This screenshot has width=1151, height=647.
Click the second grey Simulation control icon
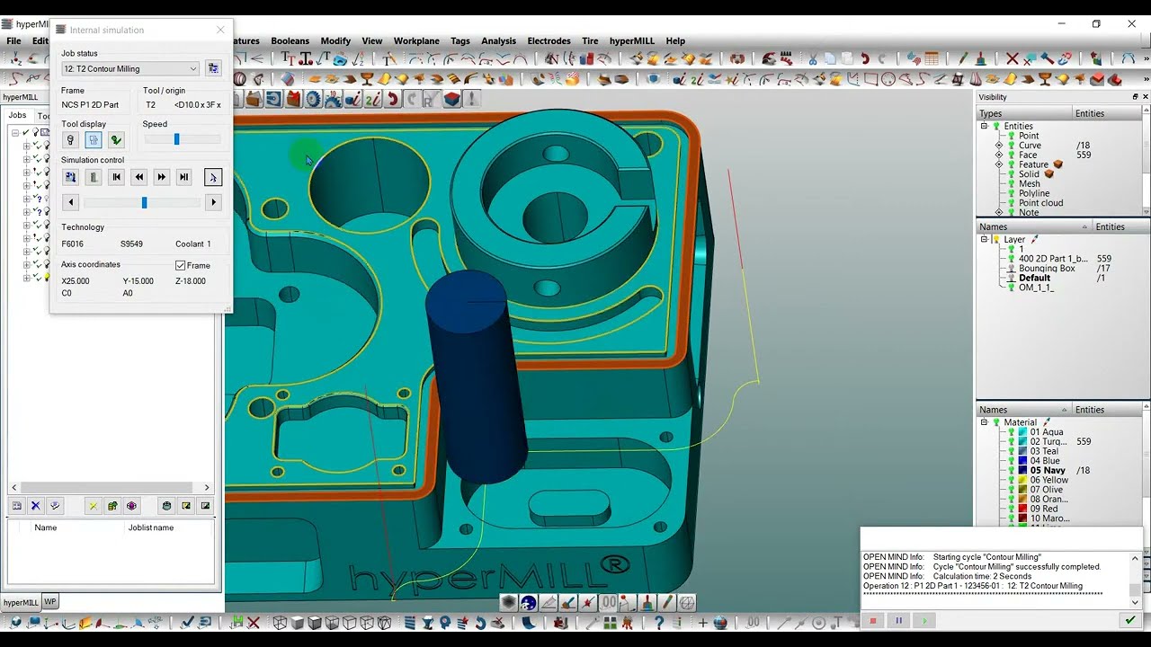pyautogui.click(x=94, y=177)
